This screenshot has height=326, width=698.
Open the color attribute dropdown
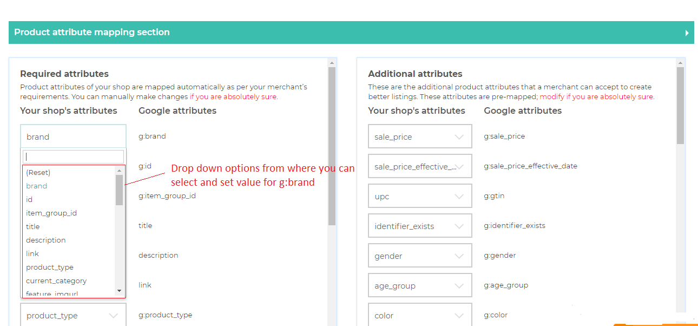[420, 315]
